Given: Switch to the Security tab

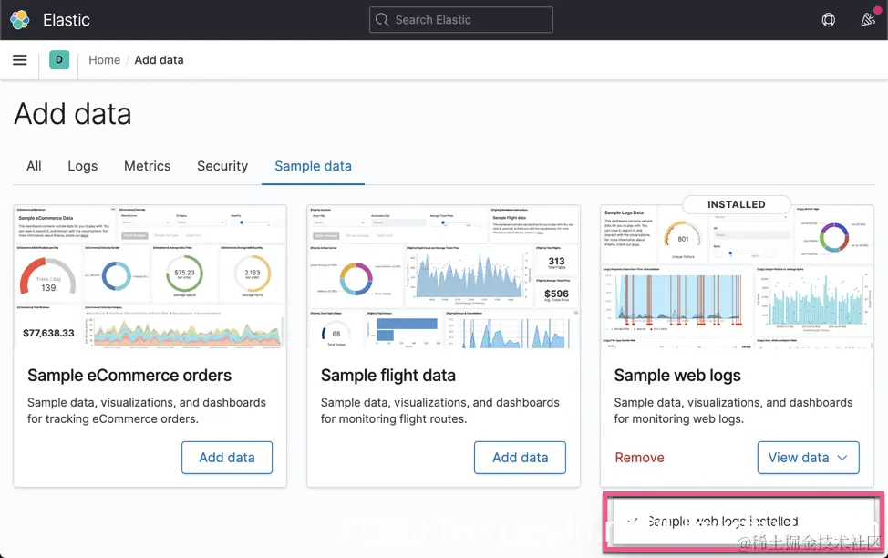Looking at the screenshot, I should (x=222, y=166).
